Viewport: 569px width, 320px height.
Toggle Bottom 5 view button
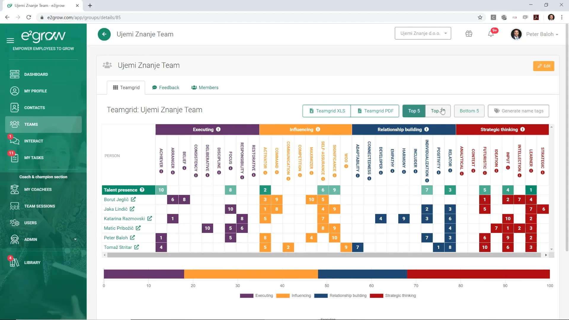pos(469,111)
